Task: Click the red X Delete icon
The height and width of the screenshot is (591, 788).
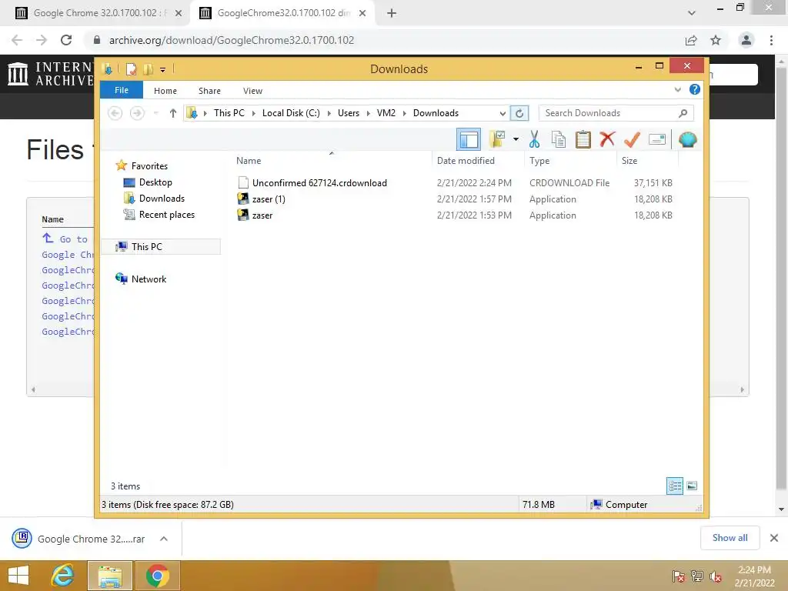Action: [607, 139]
